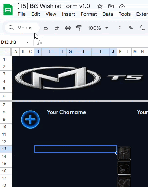Open the File menu
The height and width of the screenshot is (187, 148).
click(22, 14)
